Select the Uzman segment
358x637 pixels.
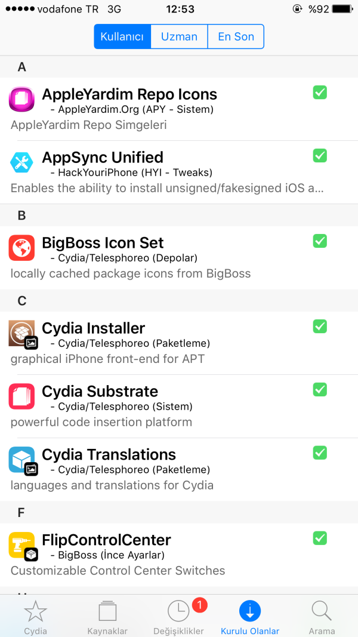[179, 36]
